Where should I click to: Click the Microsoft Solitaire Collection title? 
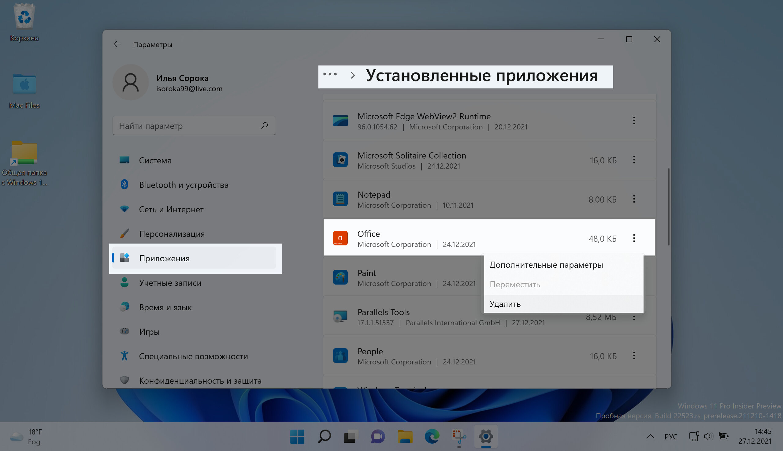coord(411,155)
